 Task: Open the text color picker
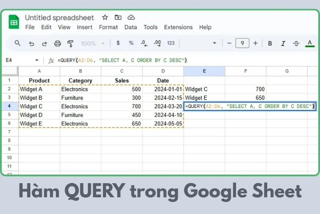310,43
